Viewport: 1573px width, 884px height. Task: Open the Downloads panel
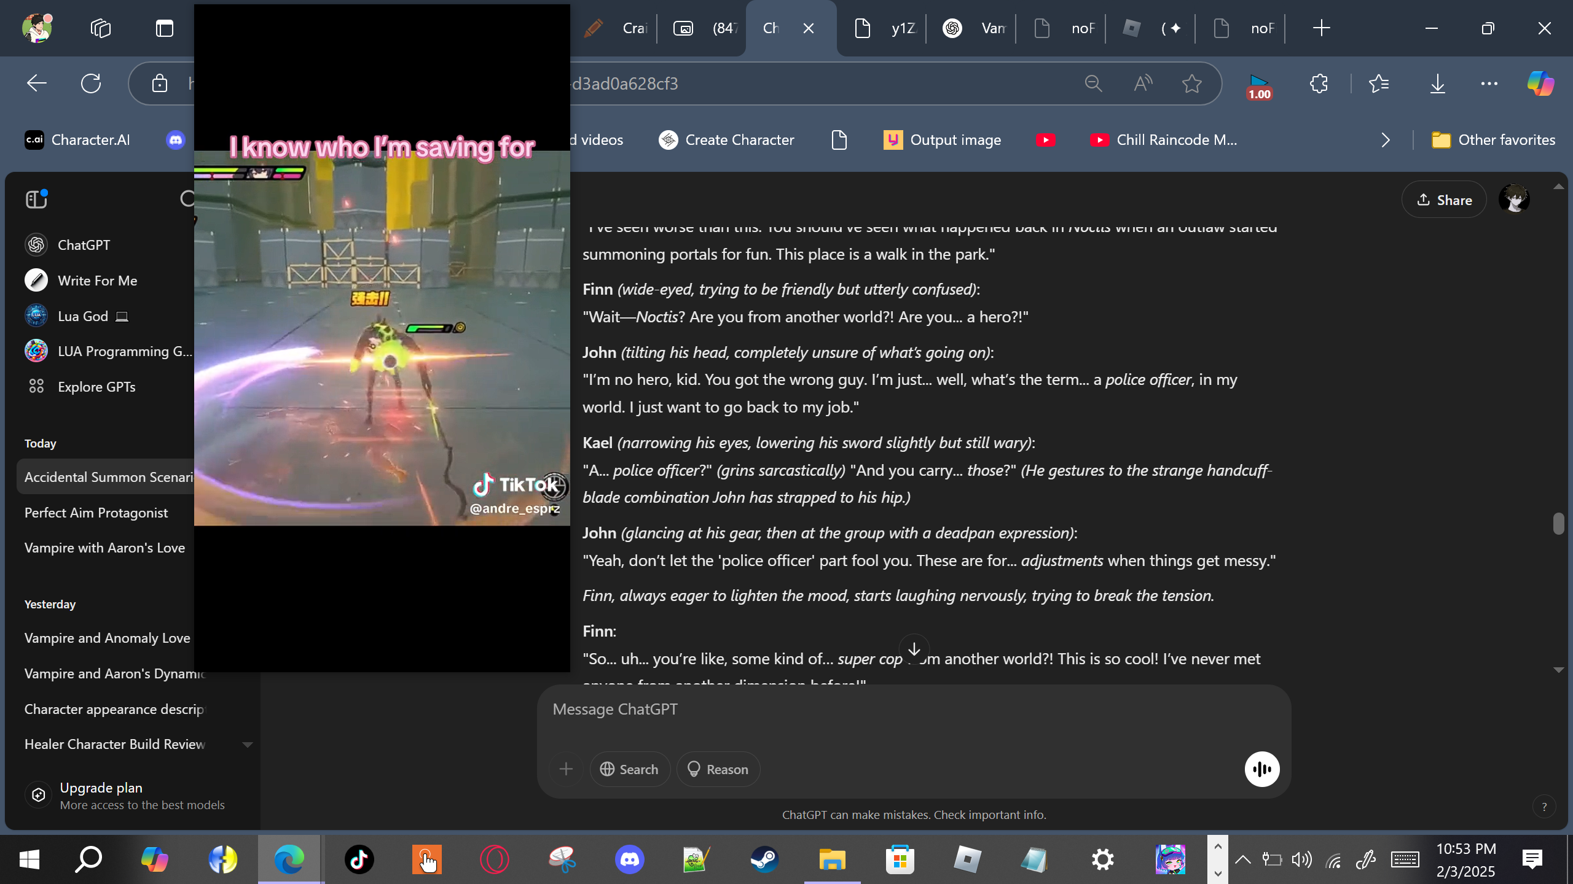pyautogui.click(x=1437, y=83)
